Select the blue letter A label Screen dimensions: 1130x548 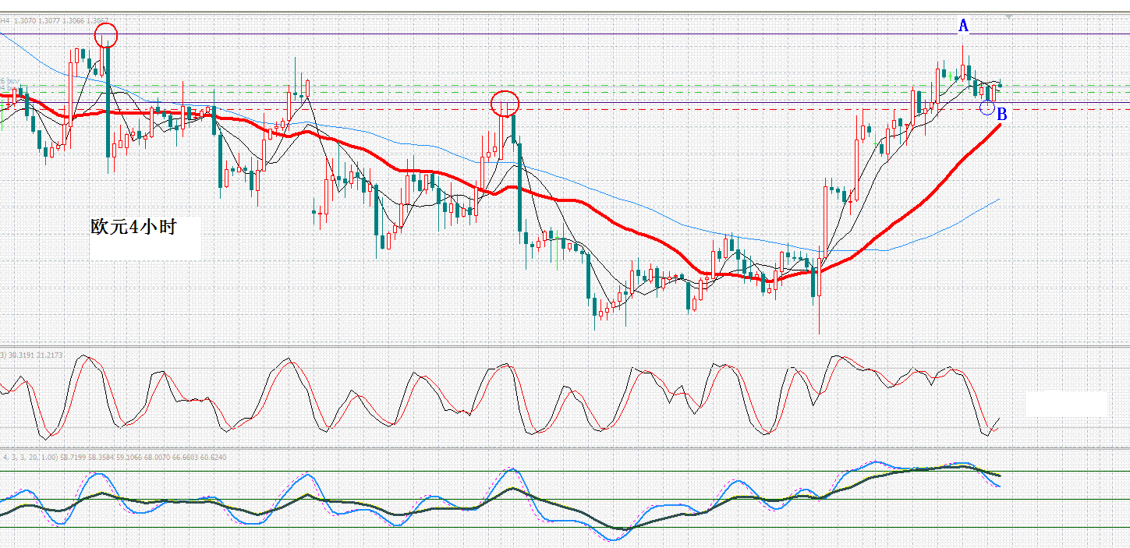point(963,27)
